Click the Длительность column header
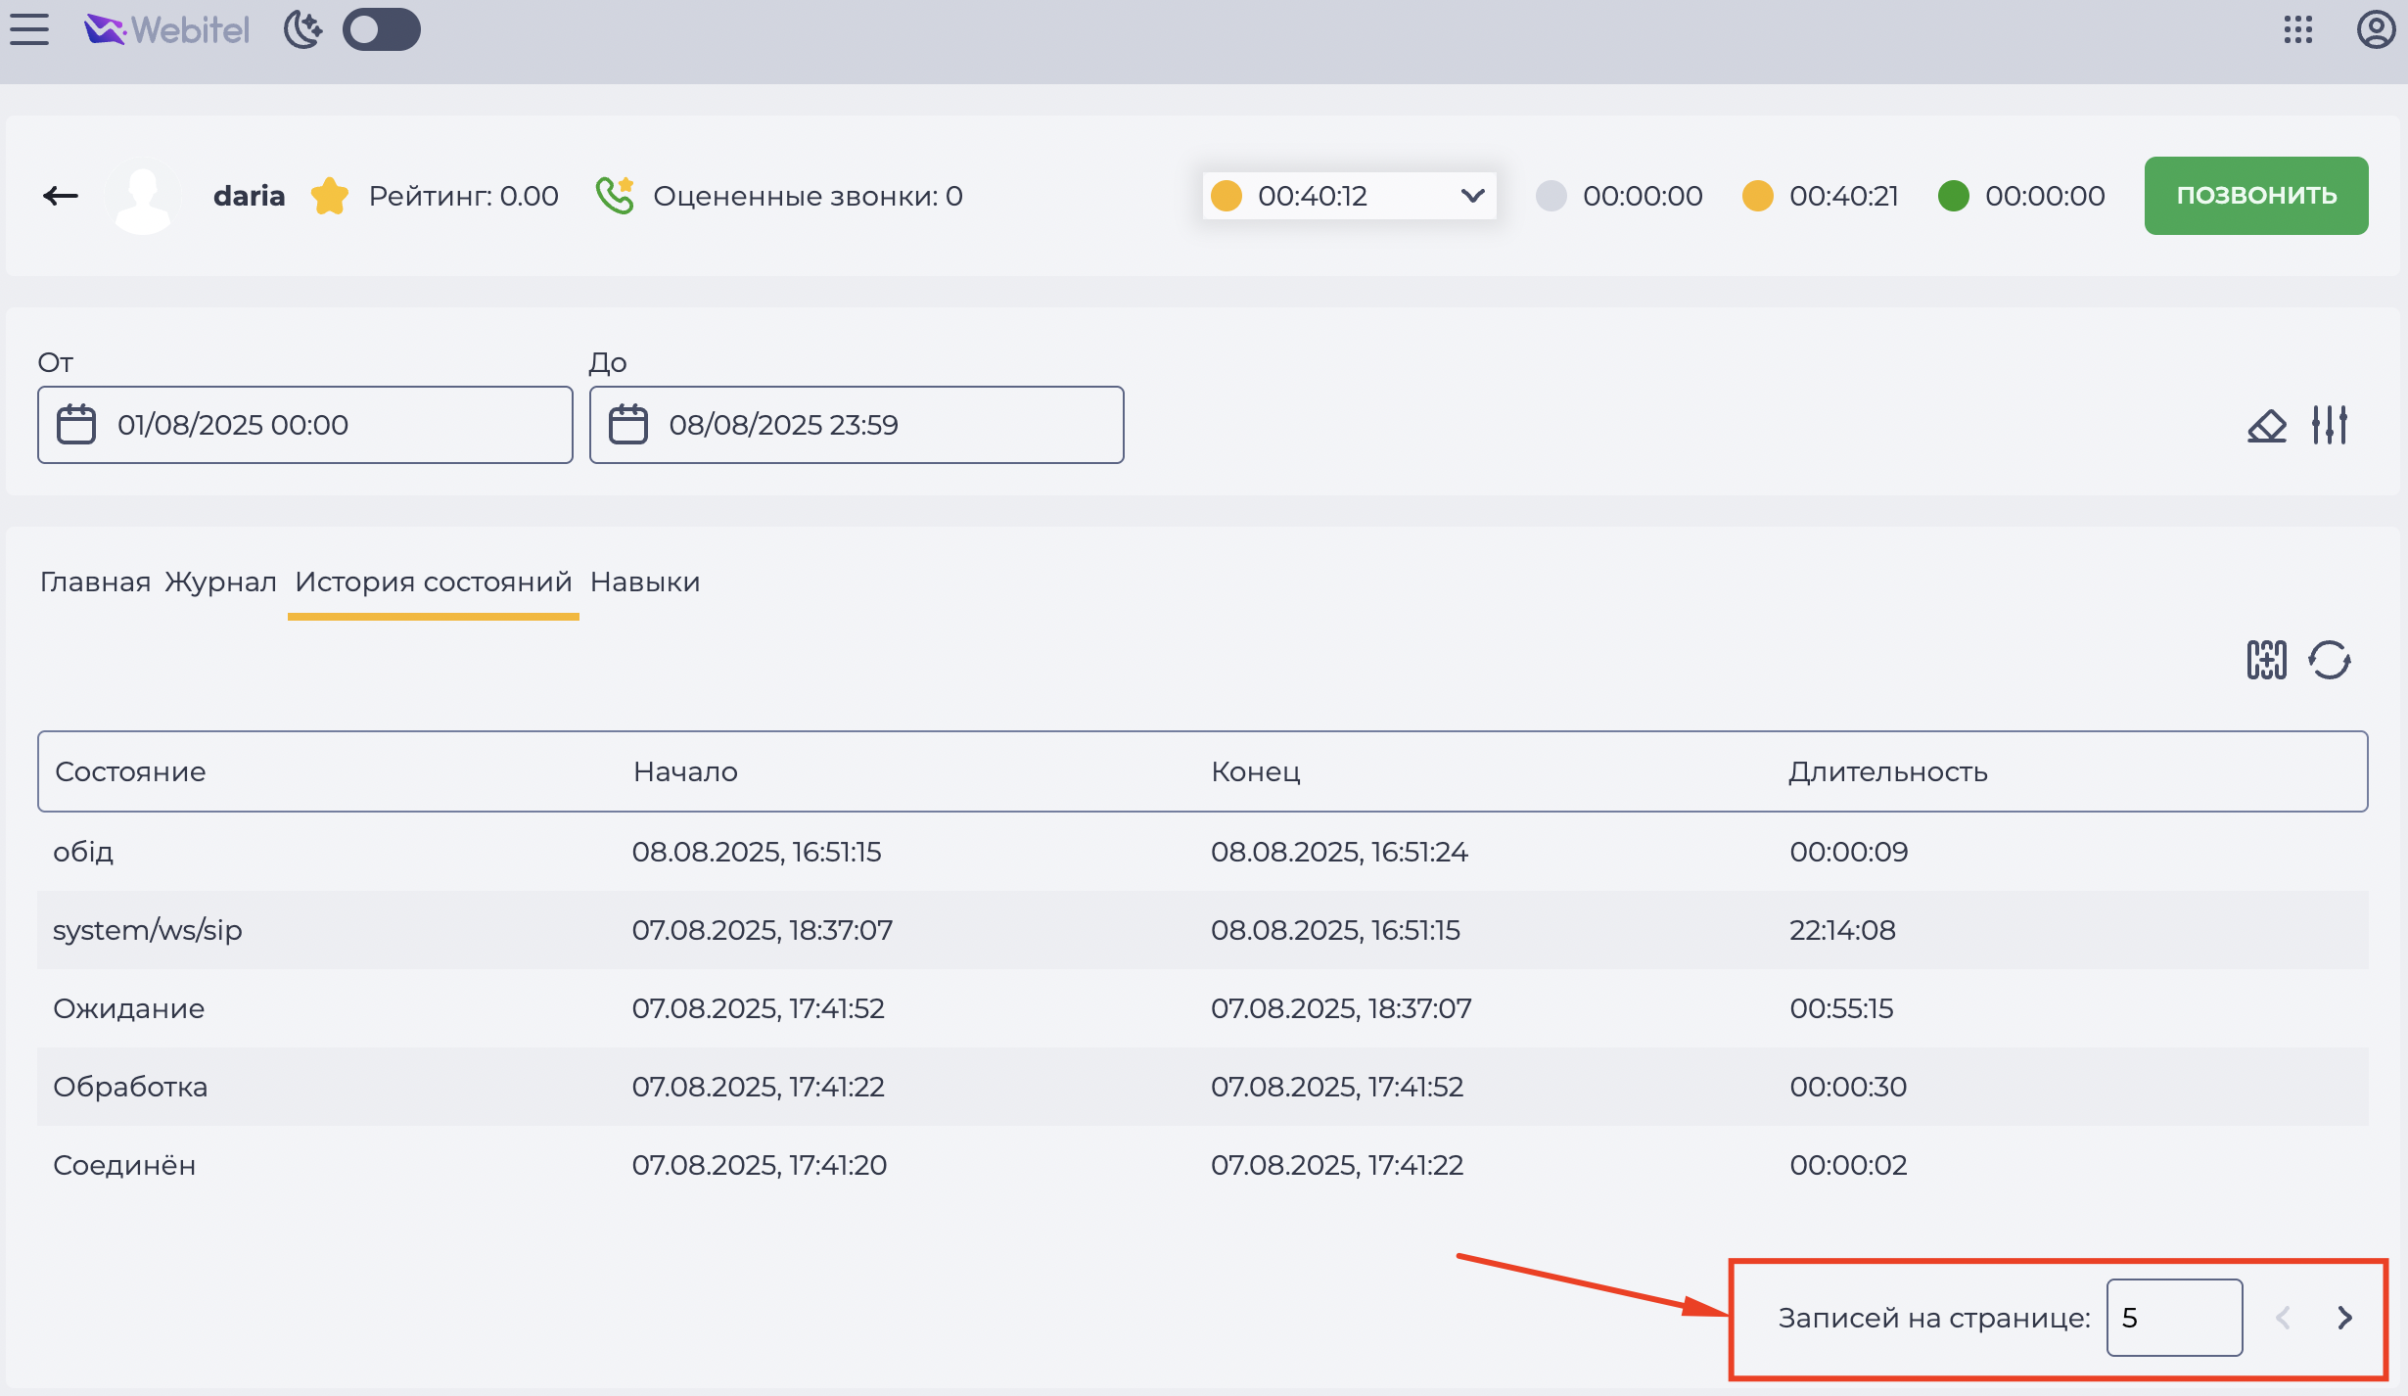The width and height of the screenshot is (2408, 1396). pyautogui.click(x=1888, y=771)
